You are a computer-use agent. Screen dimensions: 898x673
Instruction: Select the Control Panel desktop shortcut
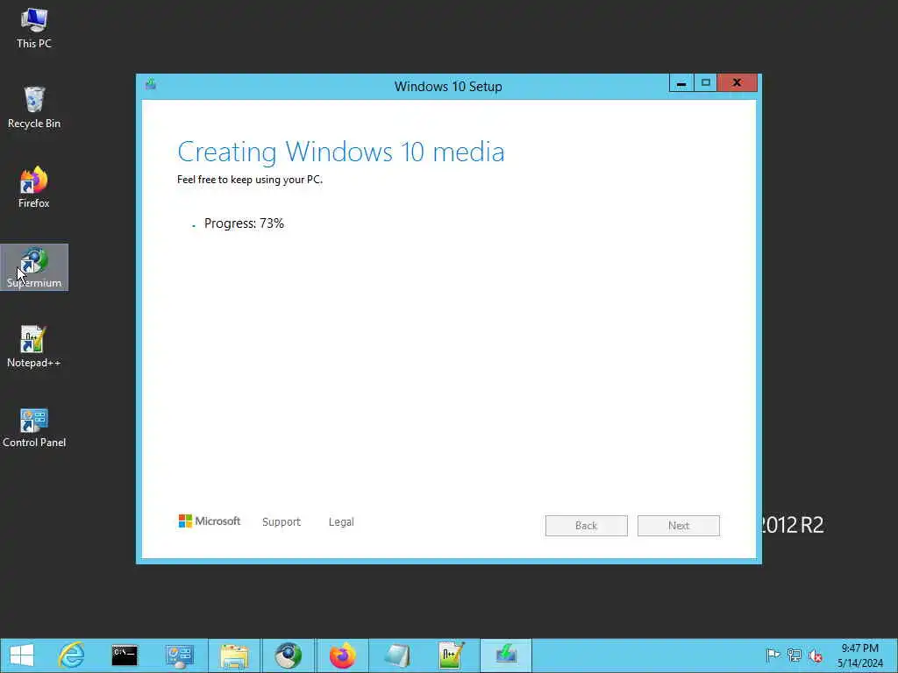point(34,427)
